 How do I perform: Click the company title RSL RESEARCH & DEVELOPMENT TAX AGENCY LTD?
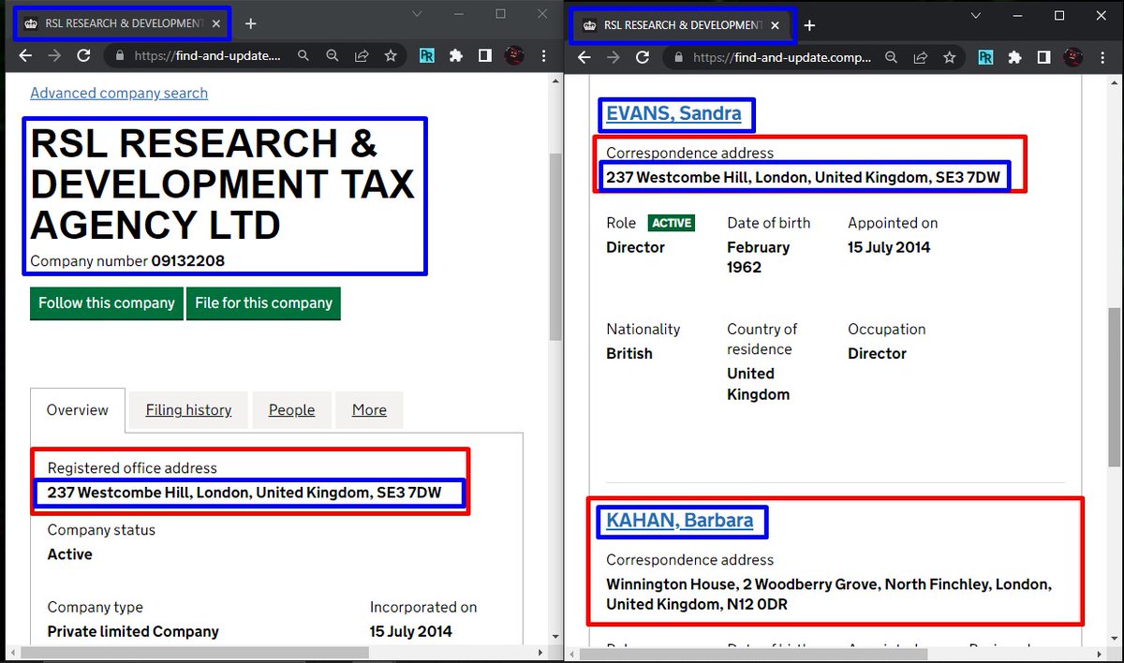click(x=222, y=184)
